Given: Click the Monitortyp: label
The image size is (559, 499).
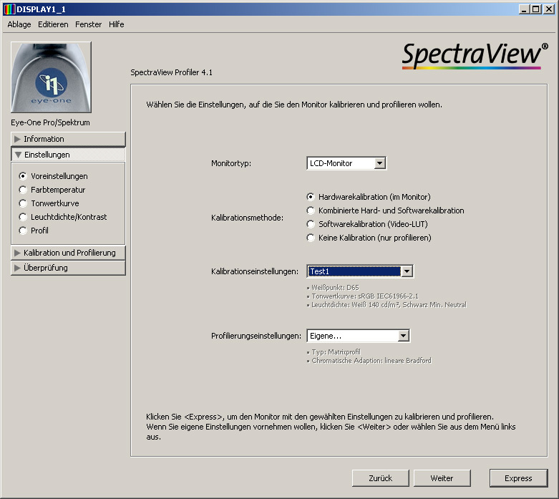Looking at the screenshot, I should point(231,163).
